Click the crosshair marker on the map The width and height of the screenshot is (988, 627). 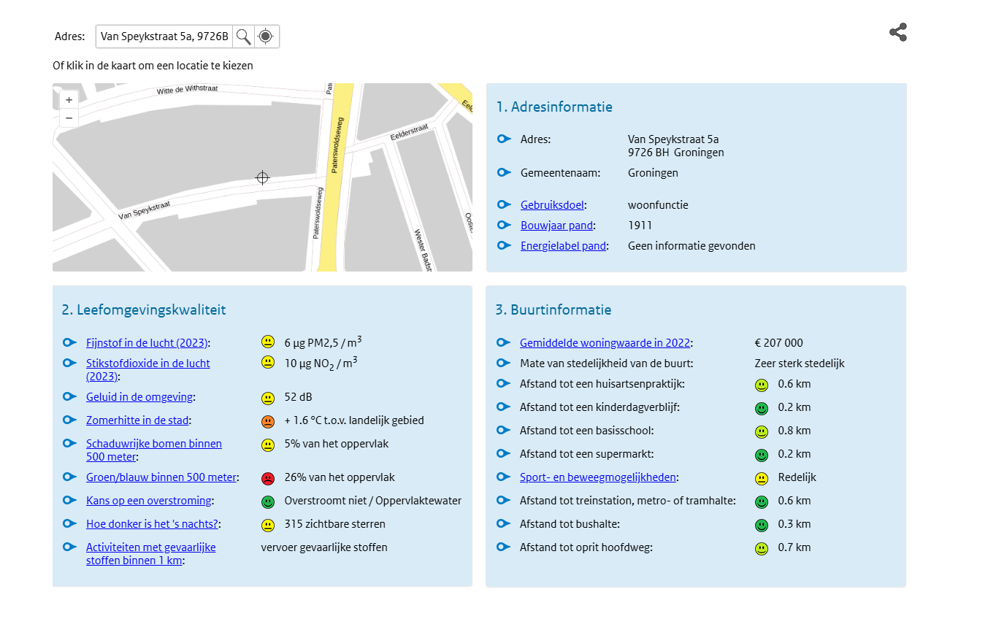(x=262, y=177)
